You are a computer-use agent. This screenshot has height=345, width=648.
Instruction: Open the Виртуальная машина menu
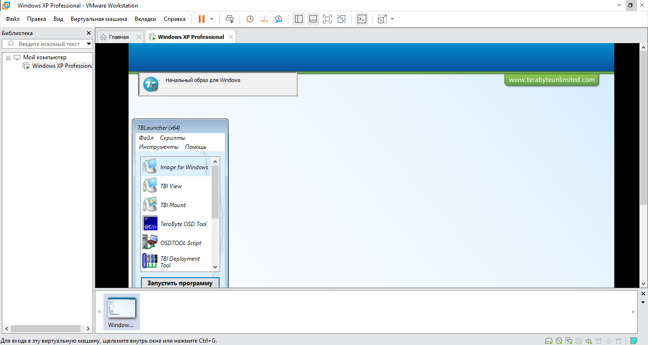pos(99,19)
